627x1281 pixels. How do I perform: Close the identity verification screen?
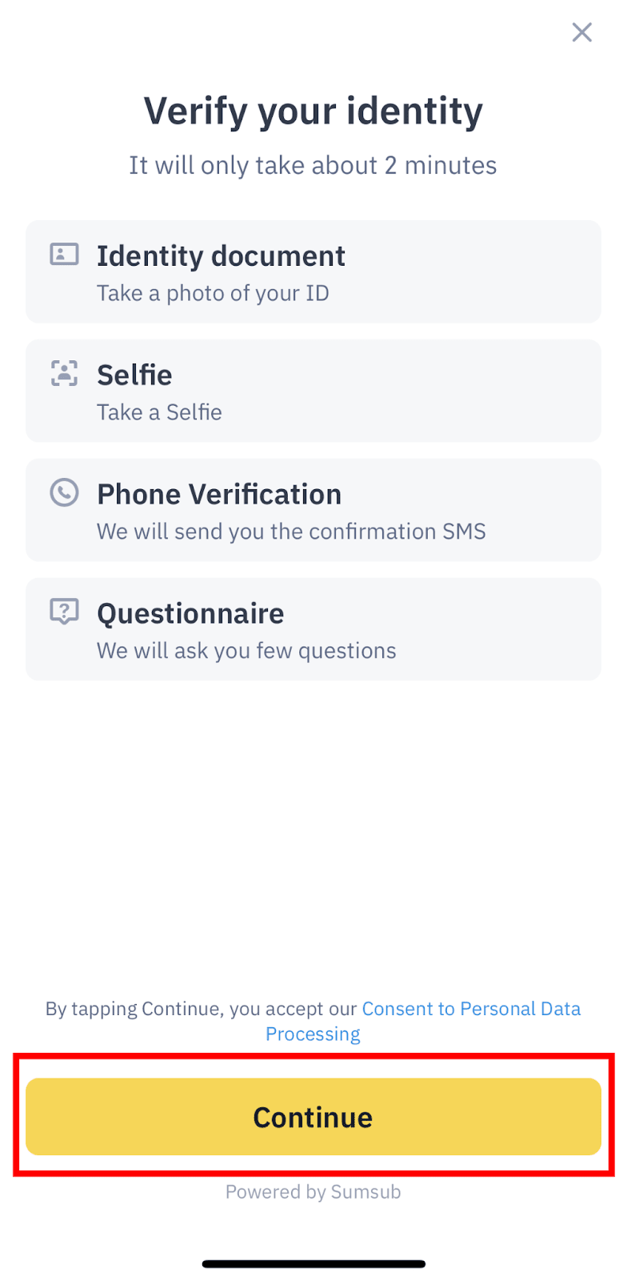click(581, 32)
